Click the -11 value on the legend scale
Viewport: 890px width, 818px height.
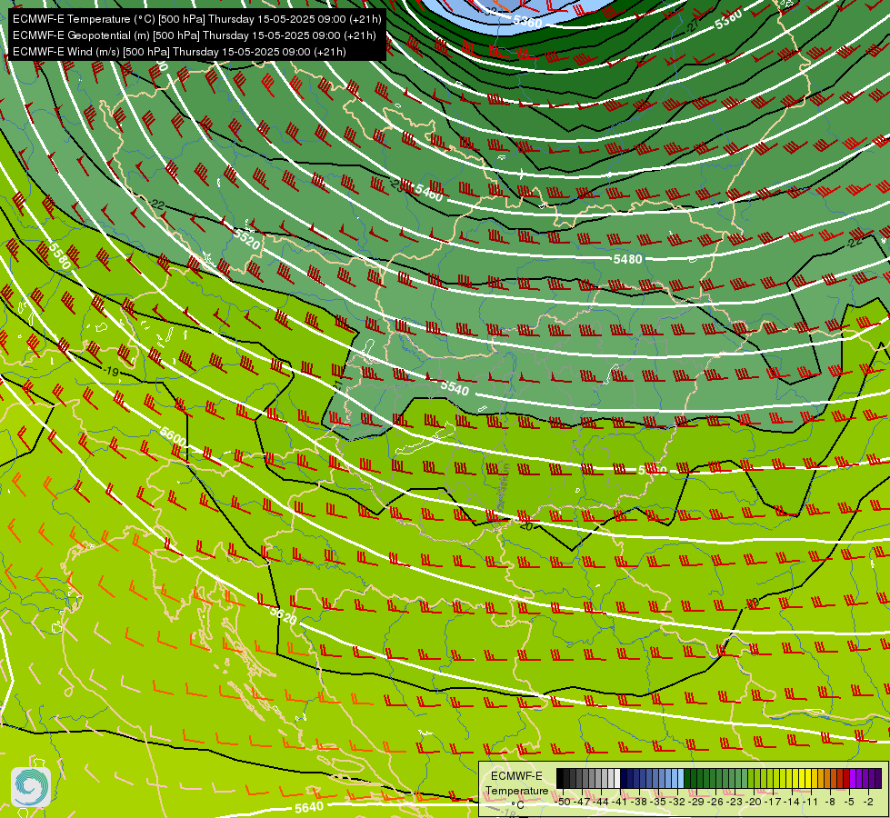click(811, 803)
